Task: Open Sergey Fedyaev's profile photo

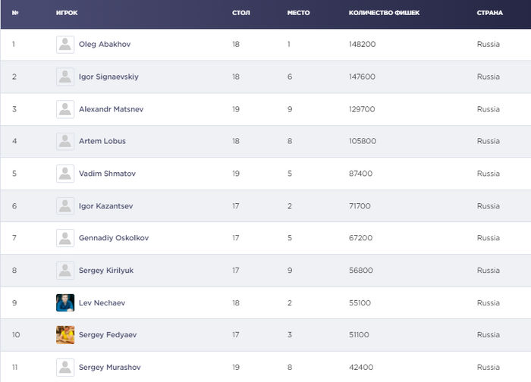Action: coord(65,335)
